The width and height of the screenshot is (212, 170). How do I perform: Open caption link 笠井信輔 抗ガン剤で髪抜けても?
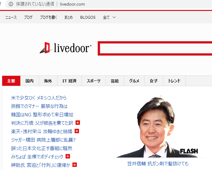158,163
